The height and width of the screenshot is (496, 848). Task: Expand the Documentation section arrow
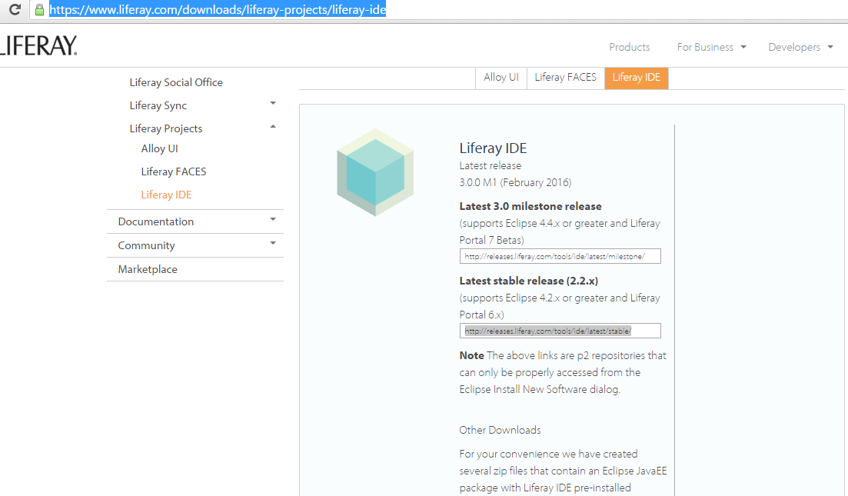pos(273,220)
